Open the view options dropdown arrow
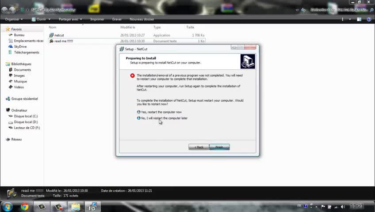375x212 pixels. click(x=350, y=19)
